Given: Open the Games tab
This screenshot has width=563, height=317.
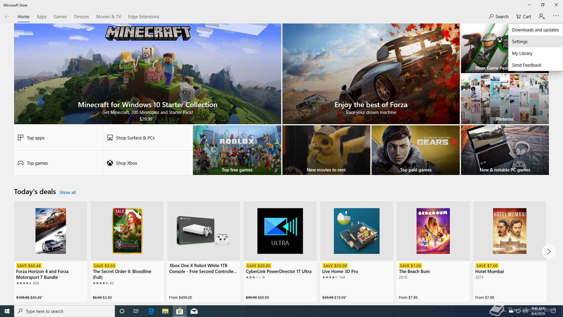Looking at the screenshot, I should [60, 17].
